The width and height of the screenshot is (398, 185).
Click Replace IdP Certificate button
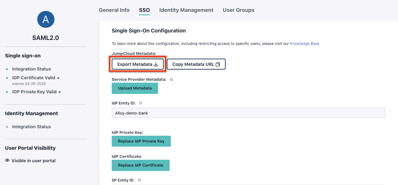(x=140, y=165)
